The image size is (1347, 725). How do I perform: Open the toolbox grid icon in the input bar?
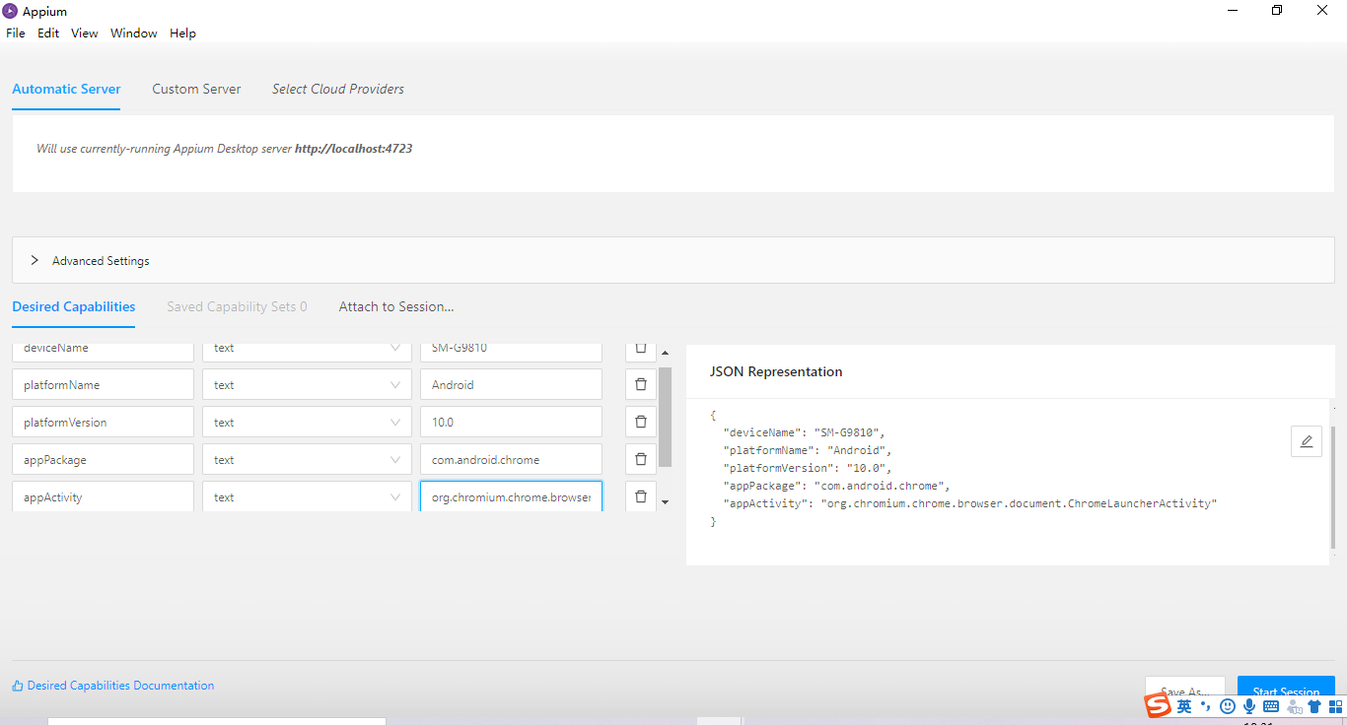[x=1335, y=706]
